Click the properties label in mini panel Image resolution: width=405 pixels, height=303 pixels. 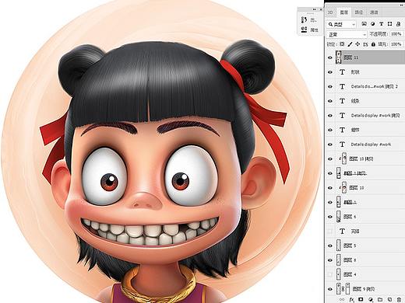314,30
